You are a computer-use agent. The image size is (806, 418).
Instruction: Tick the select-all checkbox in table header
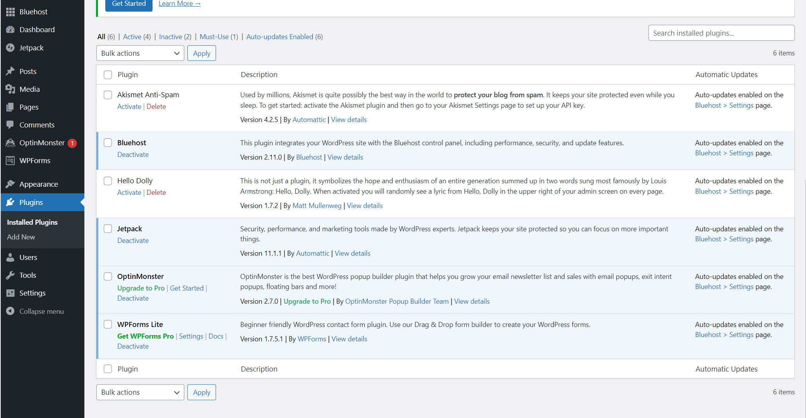(x=108, y=75)
